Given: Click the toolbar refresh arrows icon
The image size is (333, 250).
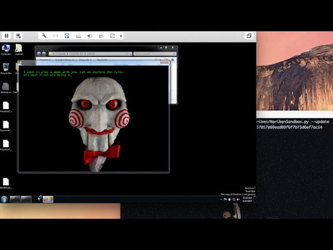Looking at the screenshot, I should 112,36.
